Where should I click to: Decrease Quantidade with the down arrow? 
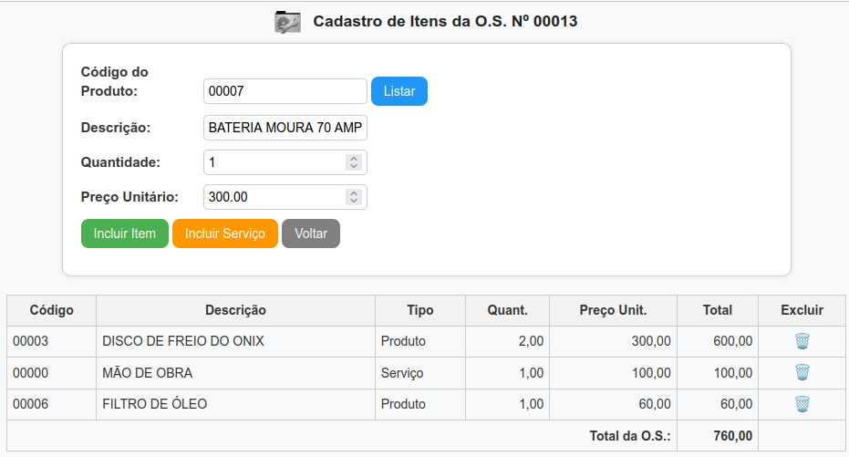tap(354, 167)
